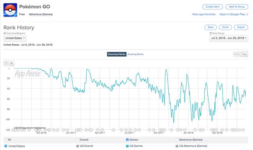253x150 pixels.
Task: Click the calendar icon beside Date Range
Action: [x=211, y=33]
